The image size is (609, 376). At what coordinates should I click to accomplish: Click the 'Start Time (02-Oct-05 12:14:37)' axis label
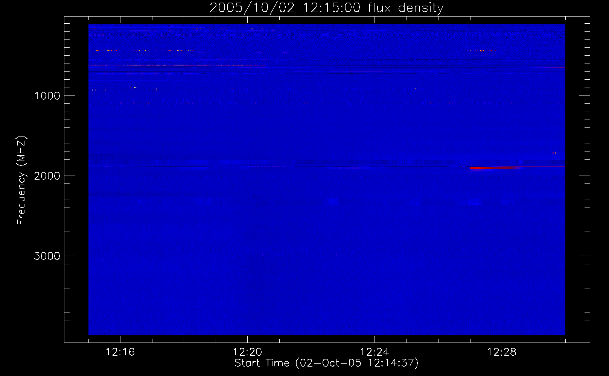tap(326, 363)
